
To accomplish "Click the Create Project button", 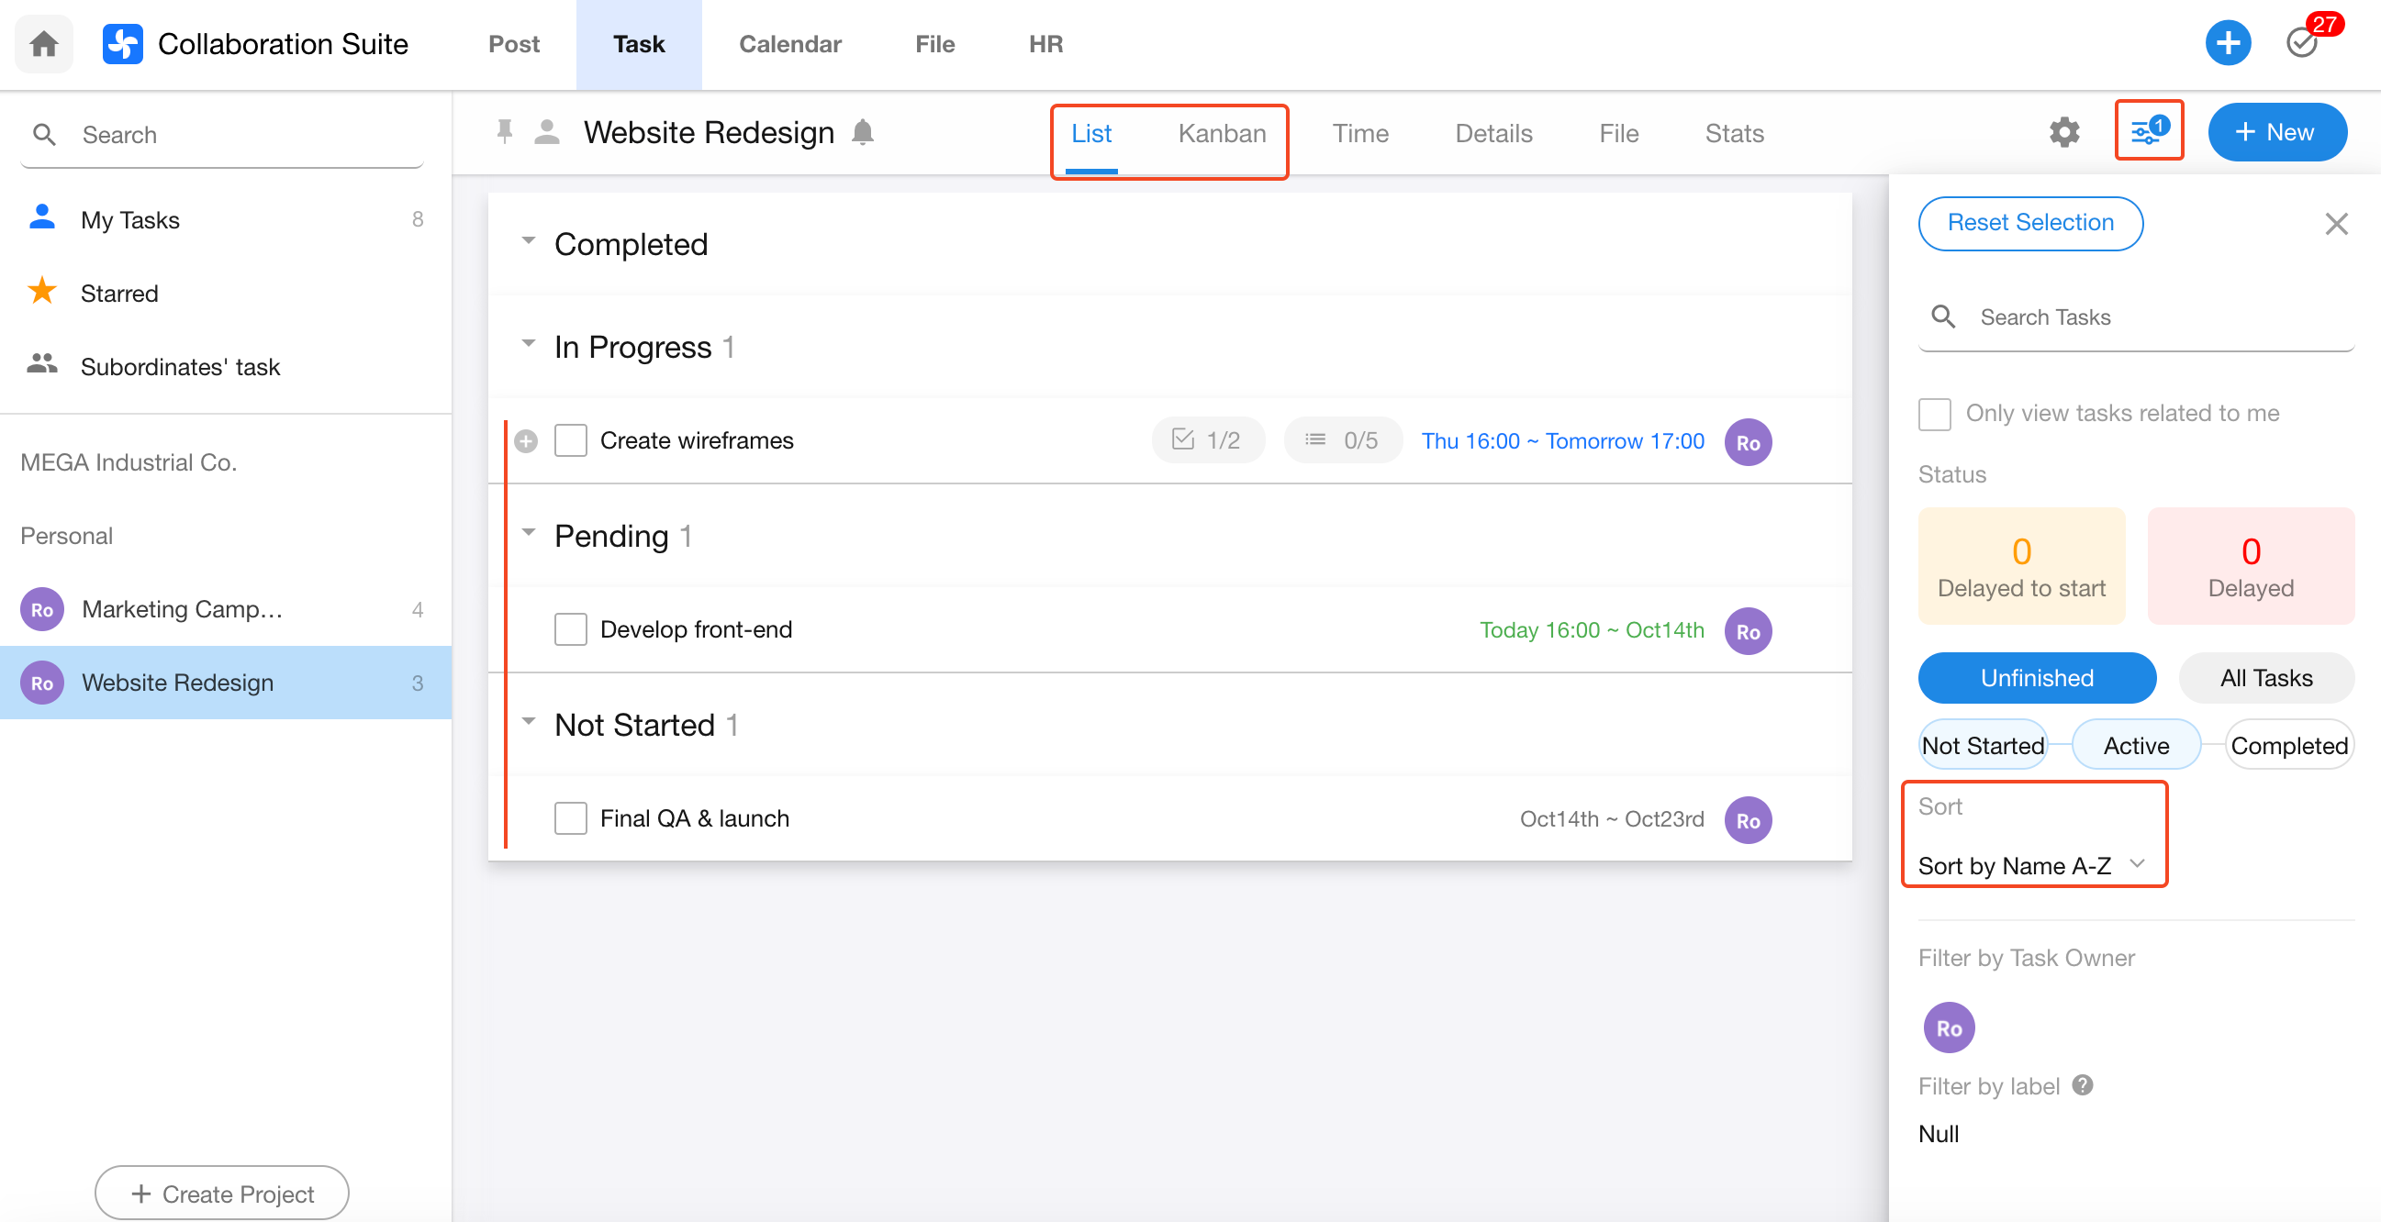I will click(222, 1194).
